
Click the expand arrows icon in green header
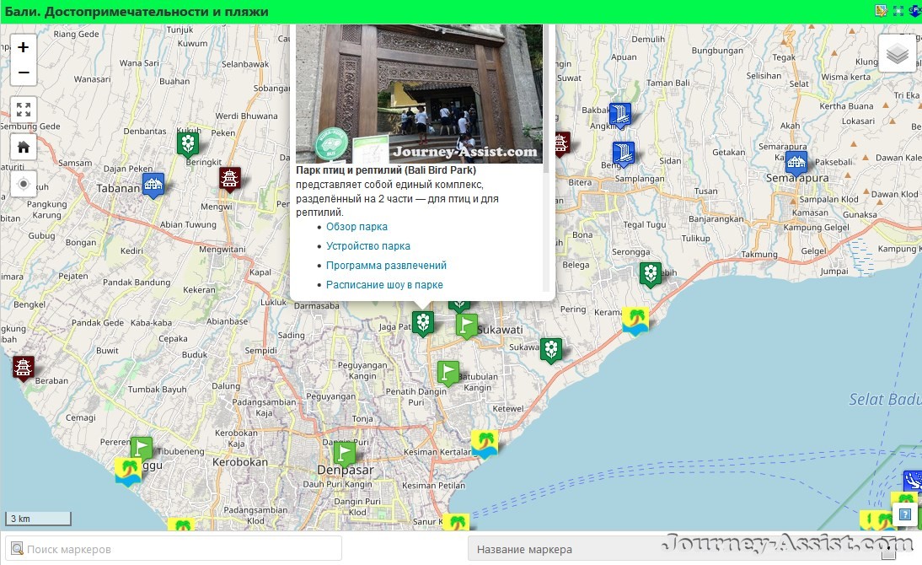click(x=898, y=11)
